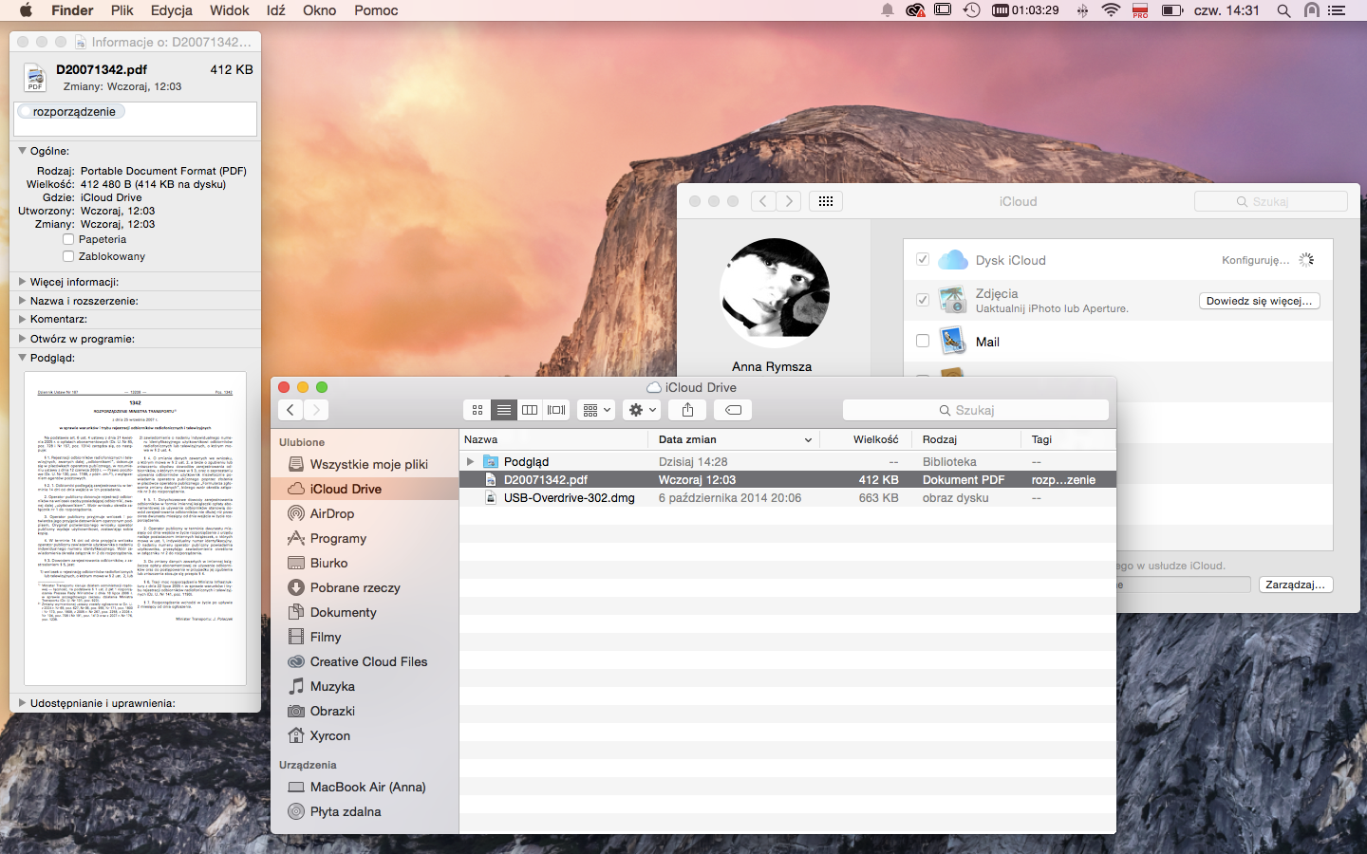Uncheck the Dysk iCloud checkbox
This screenshot has height=854, width=1367.
click(x=923, y=259)
